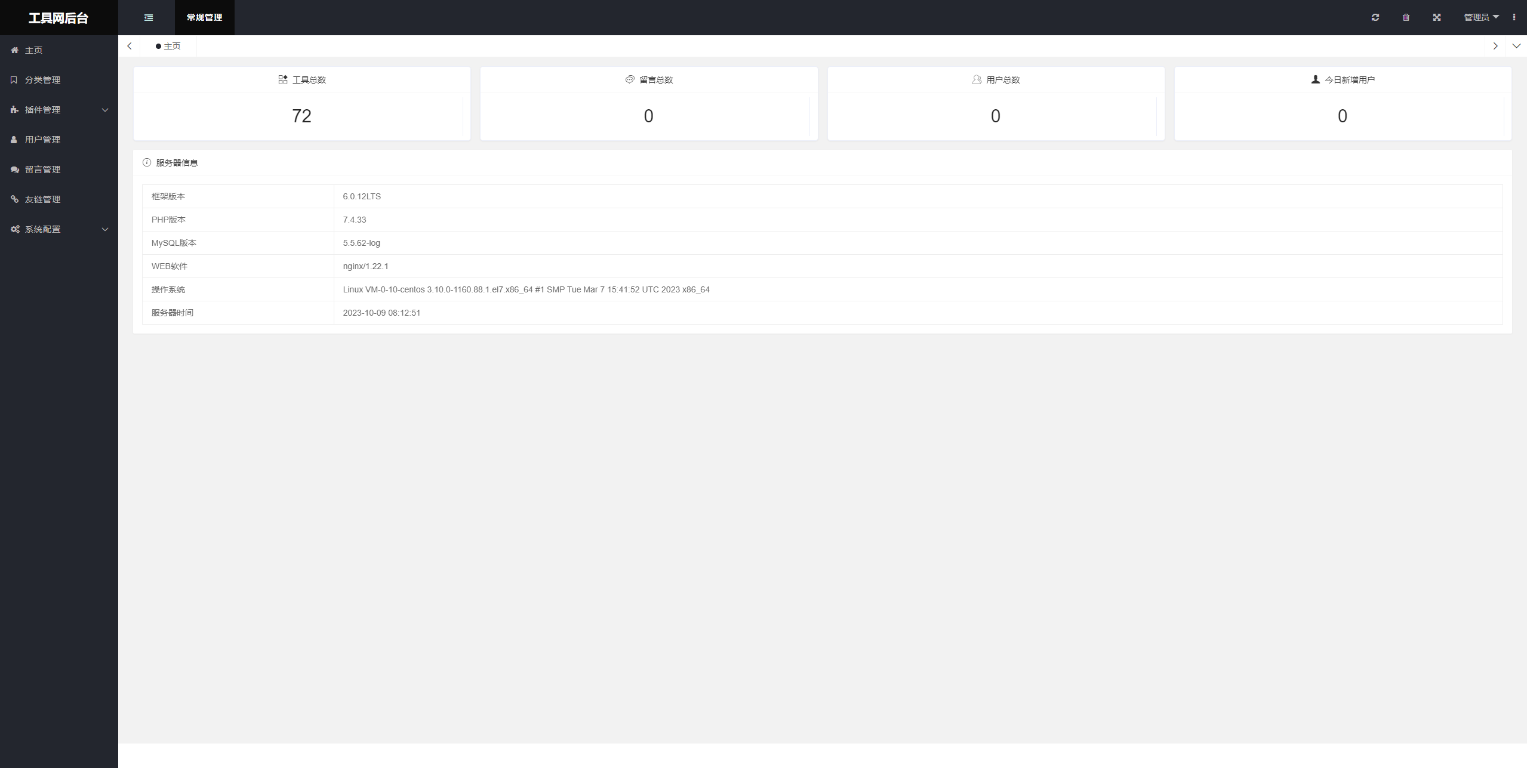Click the refresh icon in top bar

(1375, 17)
